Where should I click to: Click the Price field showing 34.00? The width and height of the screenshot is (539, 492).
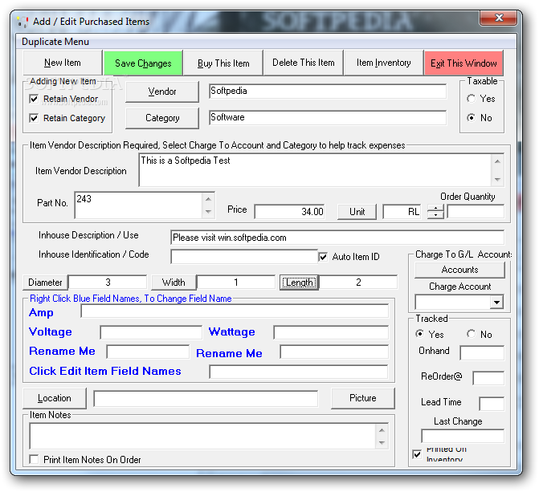tap(290, 212)
